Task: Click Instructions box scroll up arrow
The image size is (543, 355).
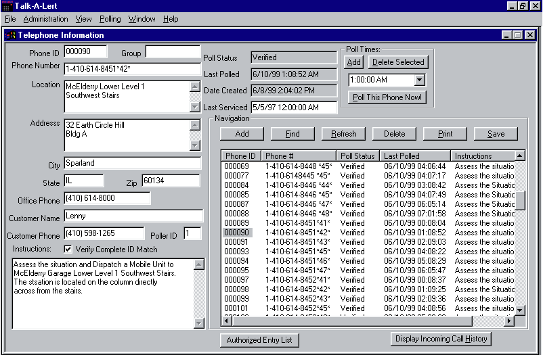Action: (199, 264)
